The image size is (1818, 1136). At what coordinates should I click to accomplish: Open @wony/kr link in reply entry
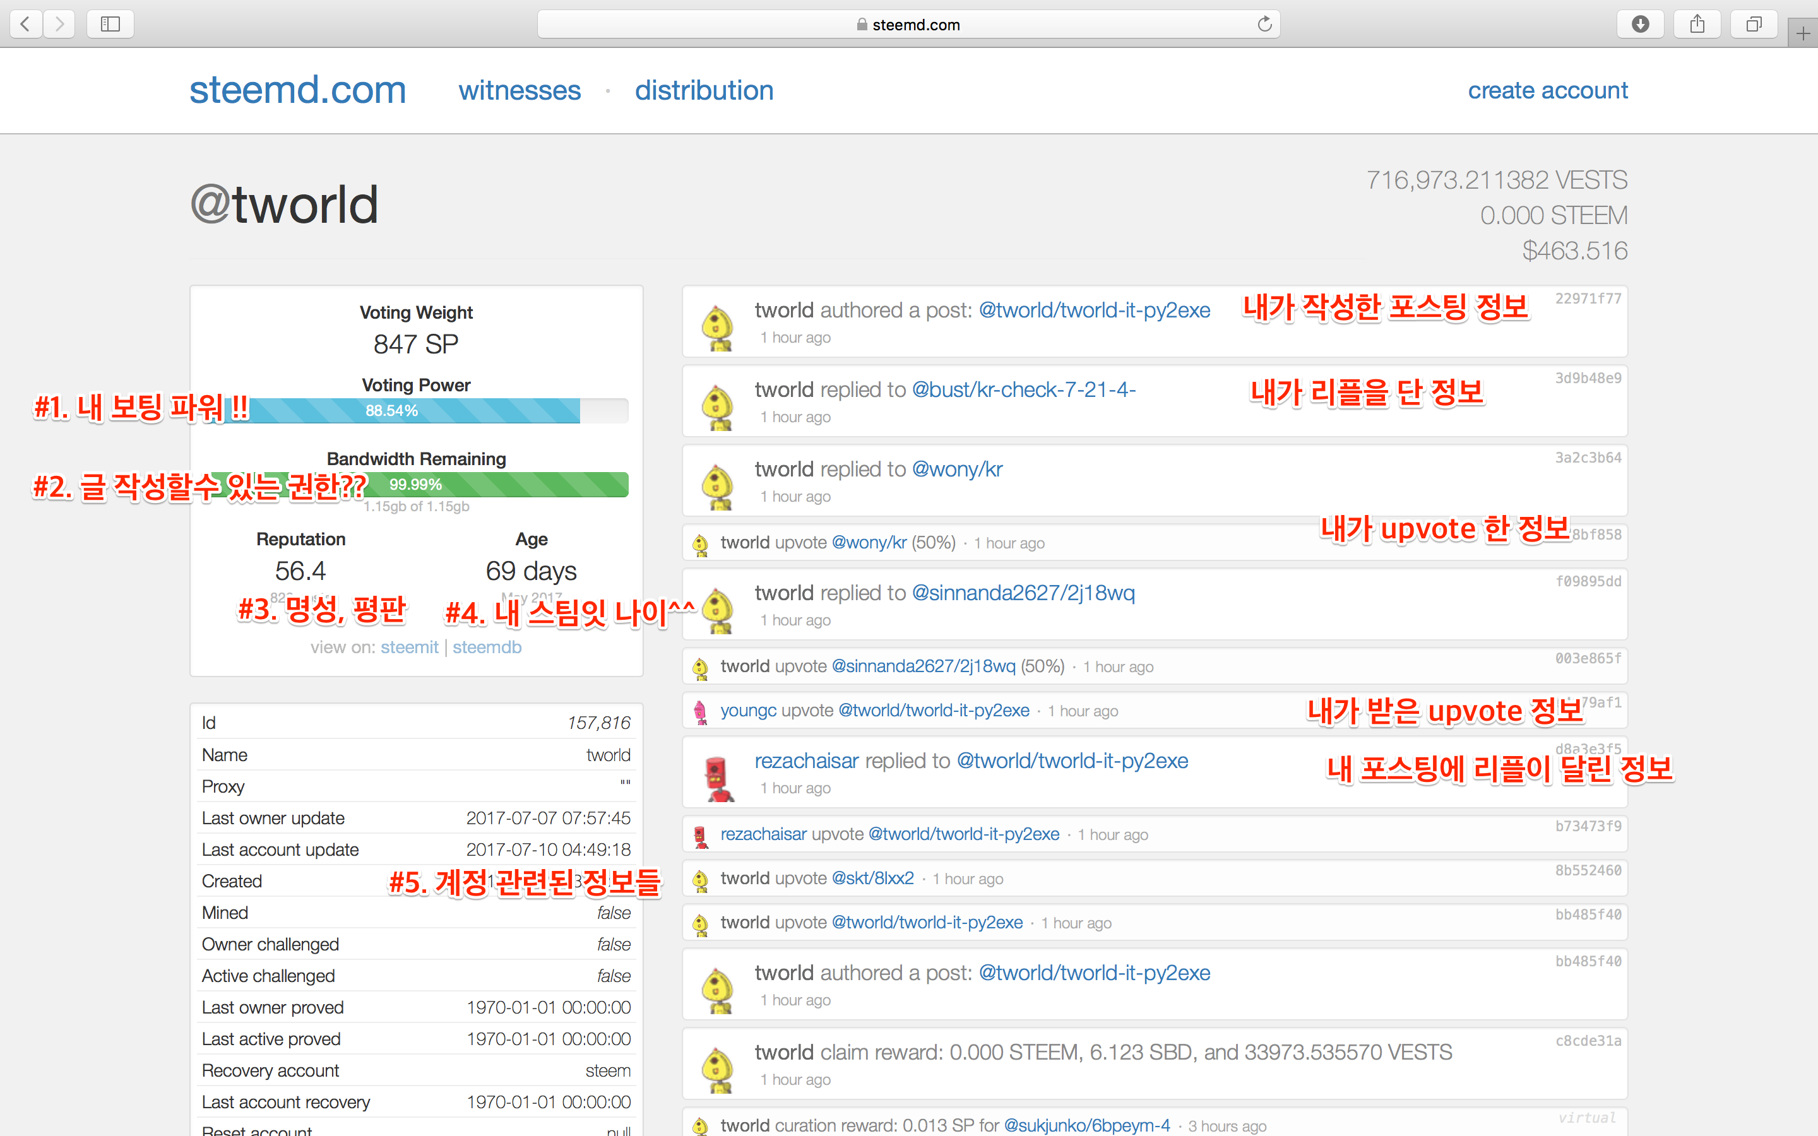point(957,470)
